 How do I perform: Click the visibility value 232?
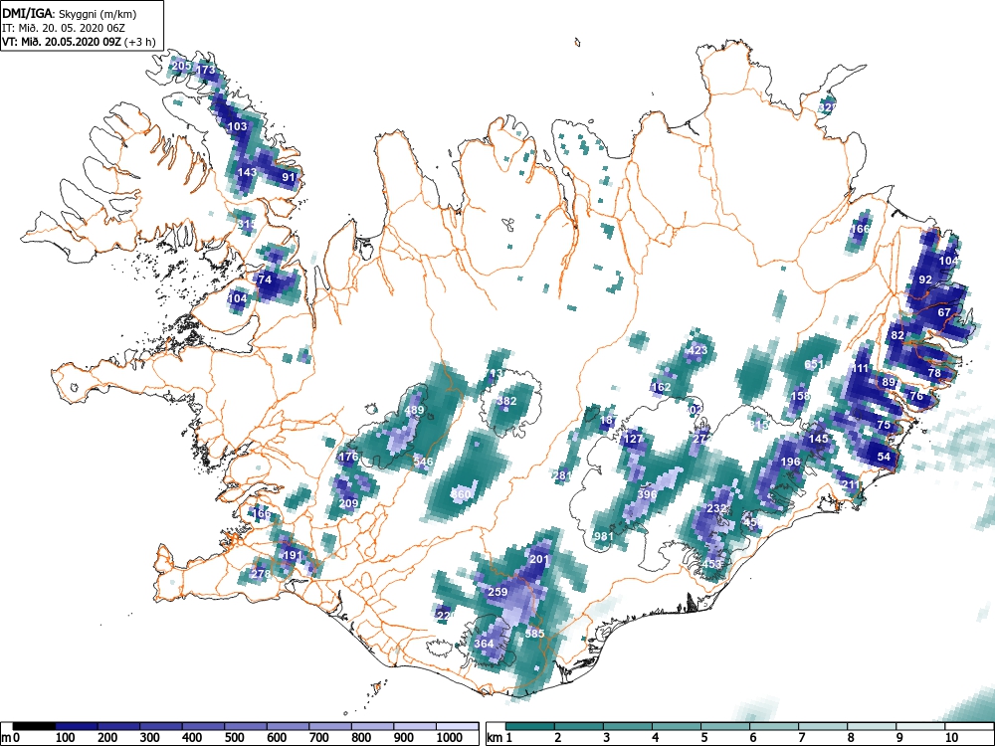(x=716, y=508)
